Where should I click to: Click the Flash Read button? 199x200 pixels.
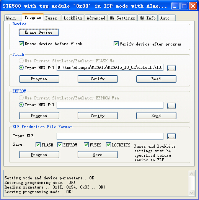[x=156, y=79]
